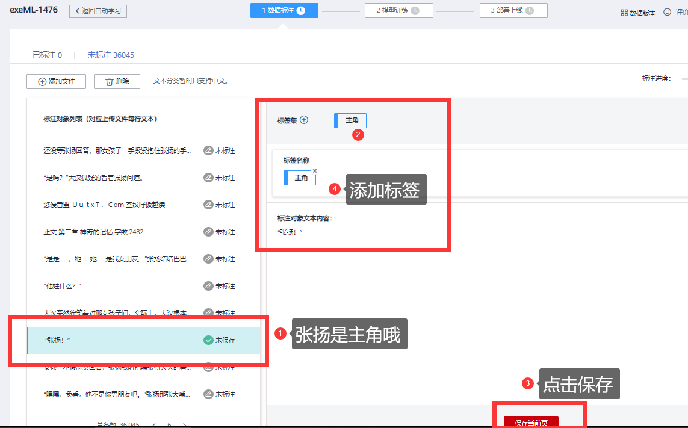Click edit icon on 正文 第二章 row
The height and width of the screenshot is (428, 688).
208,232
